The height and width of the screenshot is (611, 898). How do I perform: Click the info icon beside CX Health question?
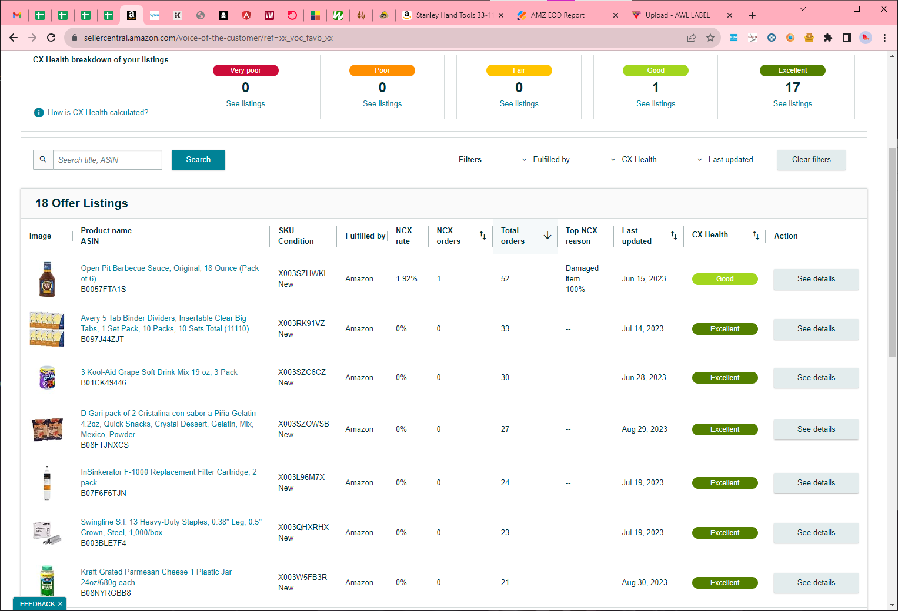pos(39,112)
